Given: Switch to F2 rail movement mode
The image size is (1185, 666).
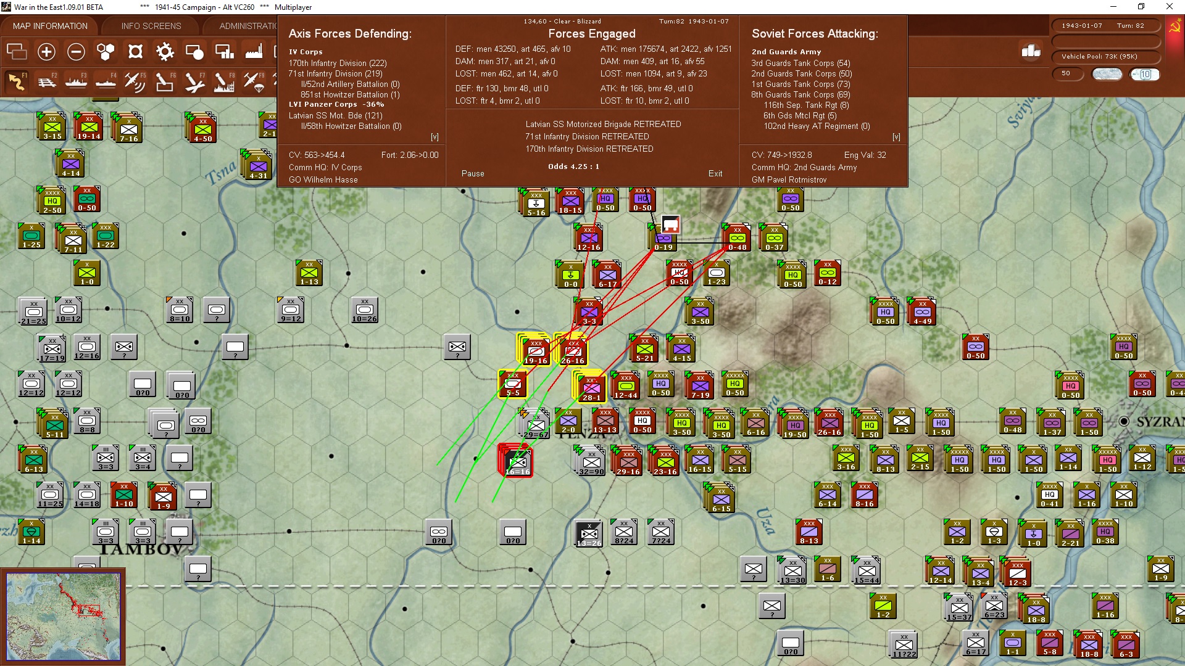Looking at the screenshot, I should pyautogui.click(x=46, y=81).
